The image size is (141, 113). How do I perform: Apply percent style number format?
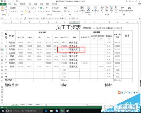tap(69, 11)
